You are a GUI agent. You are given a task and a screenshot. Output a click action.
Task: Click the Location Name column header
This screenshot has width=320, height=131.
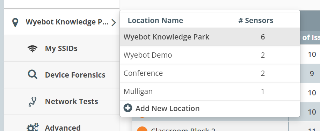click(155, 20)
